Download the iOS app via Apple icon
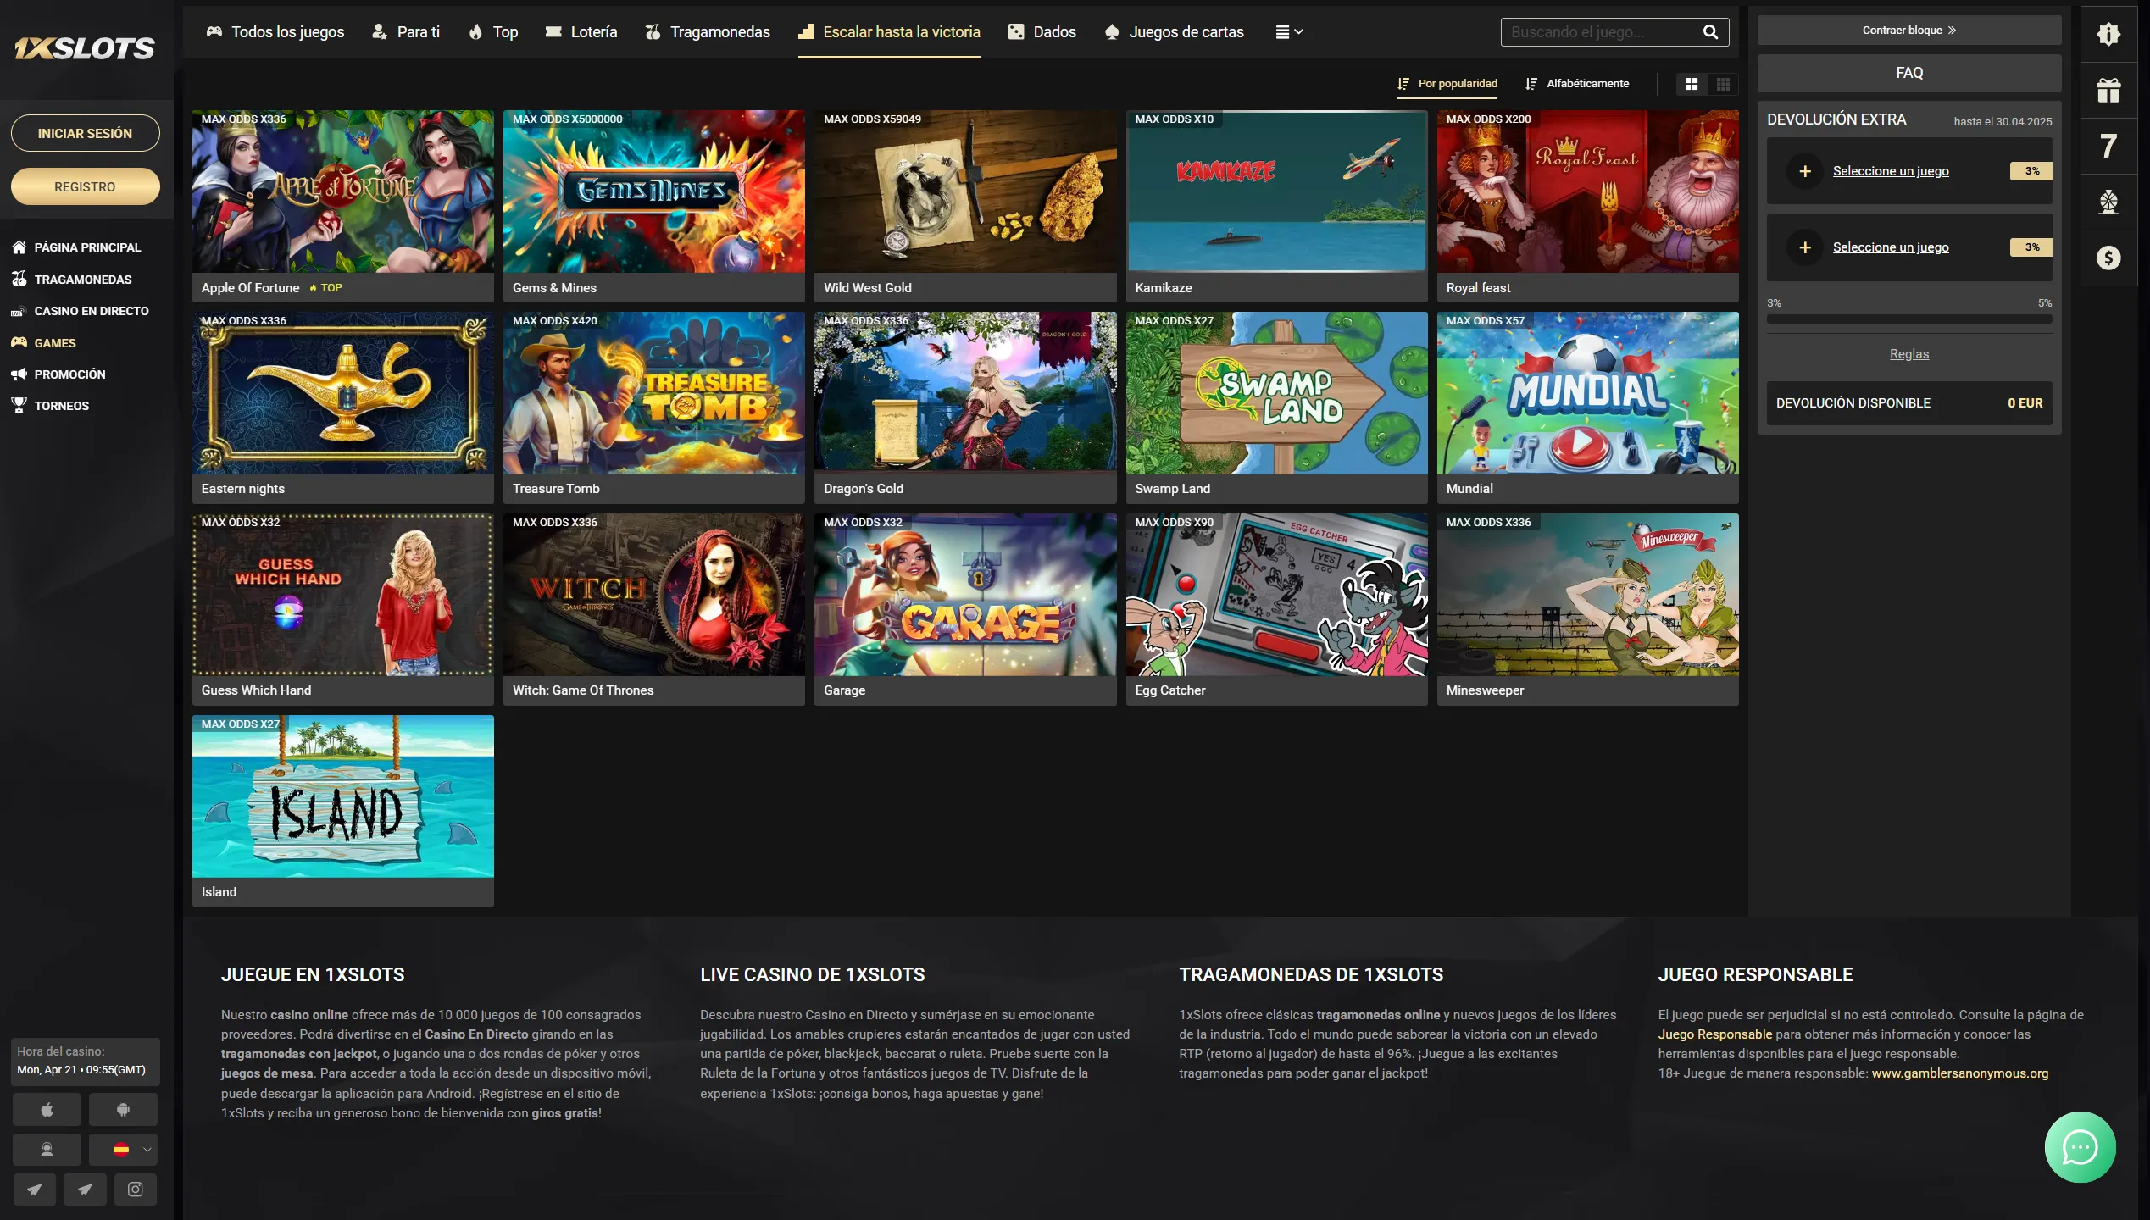Image resolution: width=2150 pixels, height=1220 pixels. coord(47,1109)
